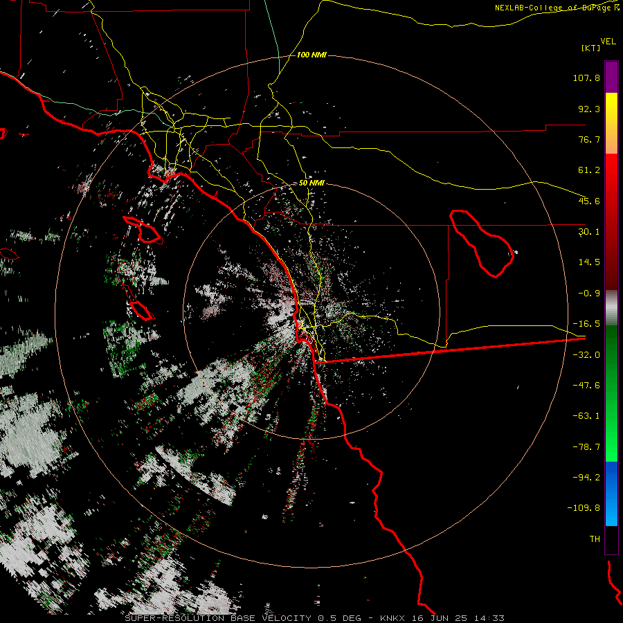Pick the blue segment of the color bar

pyautogui.click(x=611, y=494)
